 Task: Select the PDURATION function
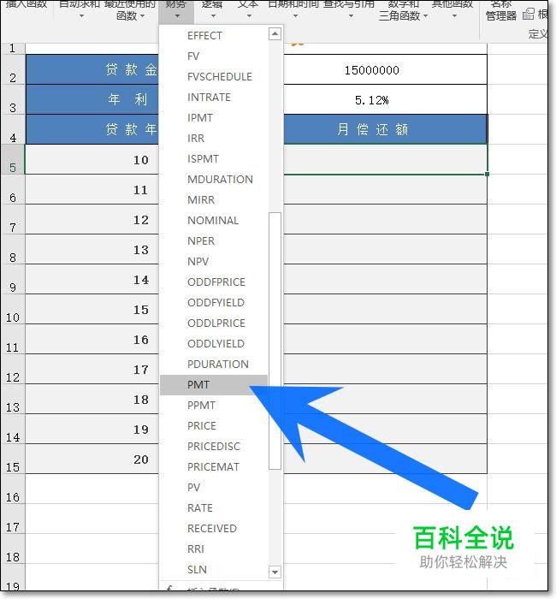tap(214, 365)
